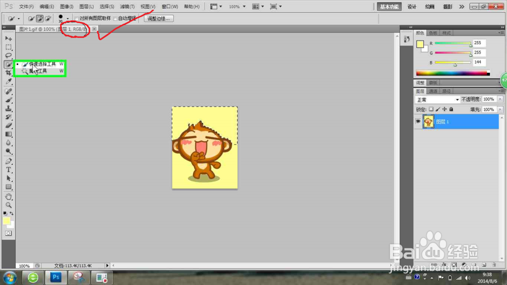507x285 pixels.
Task: Reset default foreground and background colors
Action: [5, 213]
